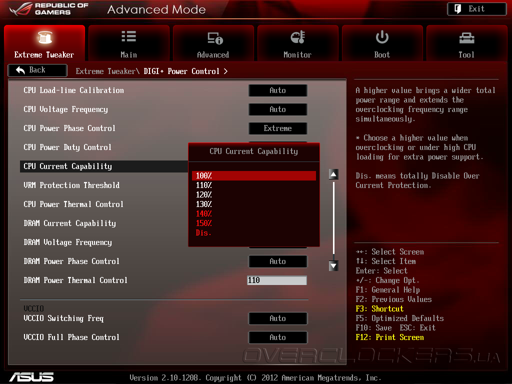The width and height of the screenshot is (512, 384).
Task: Click the DRAM Power Thermal Control input field
Action: (277, 280)
